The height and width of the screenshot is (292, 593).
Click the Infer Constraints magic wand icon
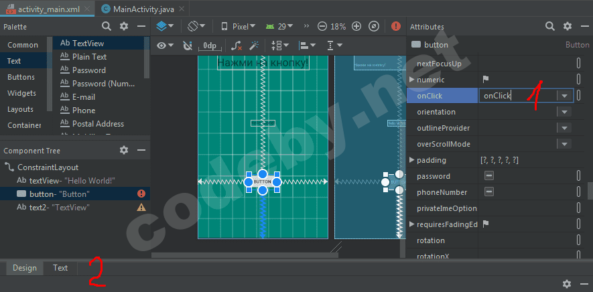(255, 46)
